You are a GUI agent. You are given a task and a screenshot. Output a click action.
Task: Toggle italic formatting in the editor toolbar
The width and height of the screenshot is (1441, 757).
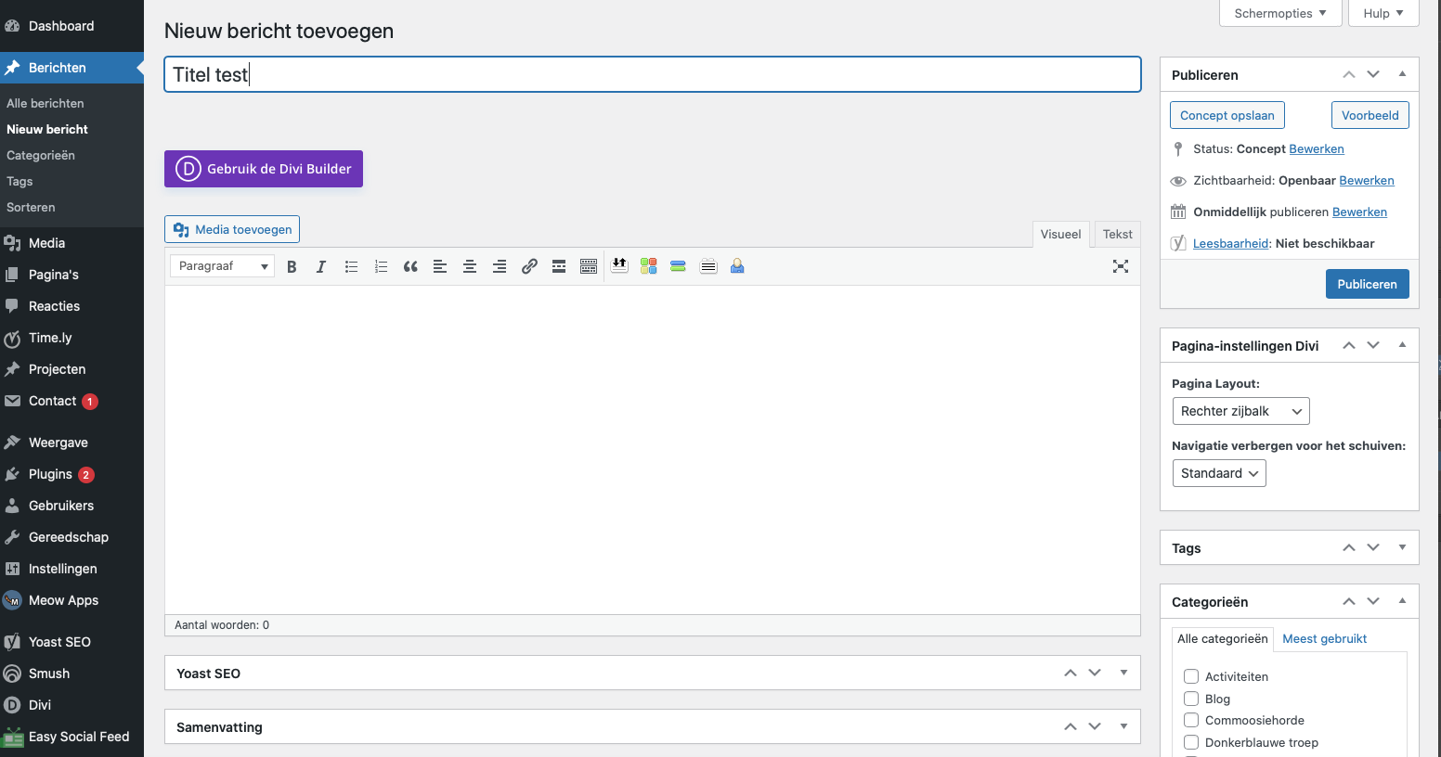321,266
